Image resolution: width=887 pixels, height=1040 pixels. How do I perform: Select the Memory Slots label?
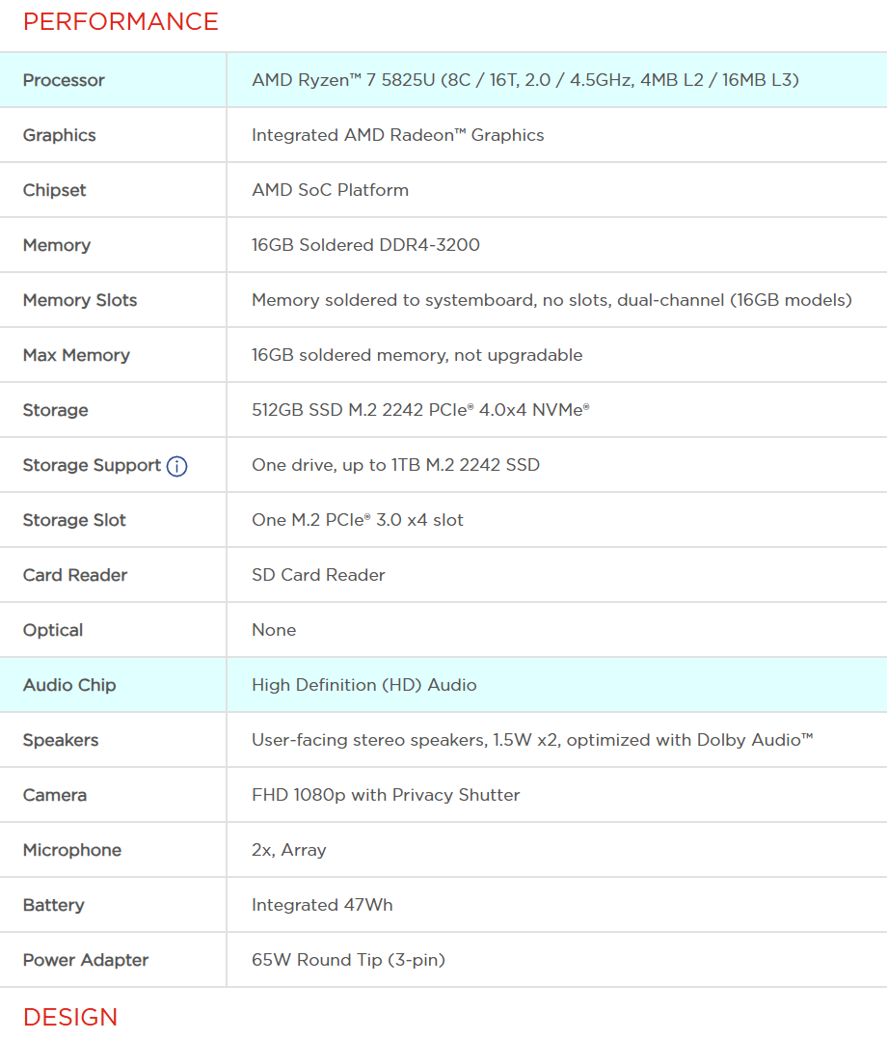point(80,300)
